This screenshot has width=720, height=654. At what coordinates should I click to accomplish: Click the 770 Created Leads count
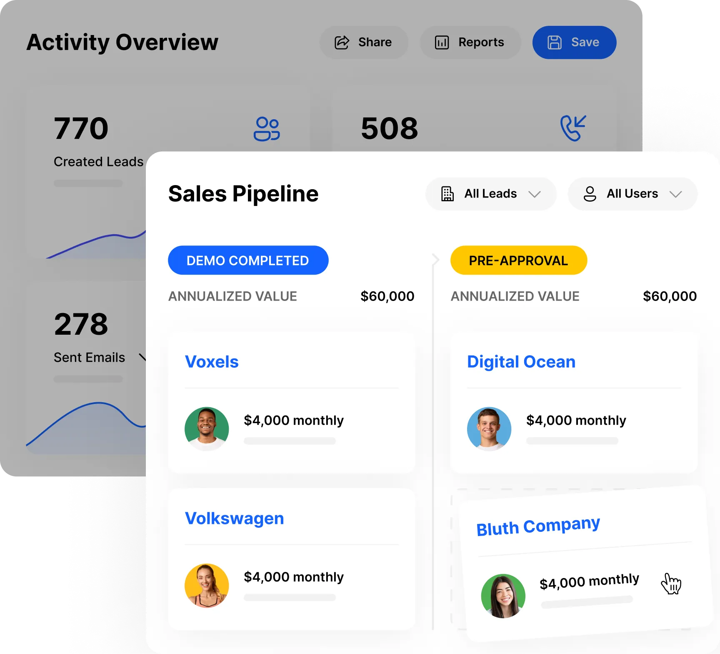pyautogui.click(x=81, y=128)
